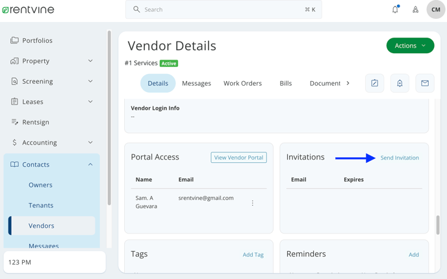Select Vendors in the sidebar
This screenshot has width=447, height=279.
[x=51, y=226]
